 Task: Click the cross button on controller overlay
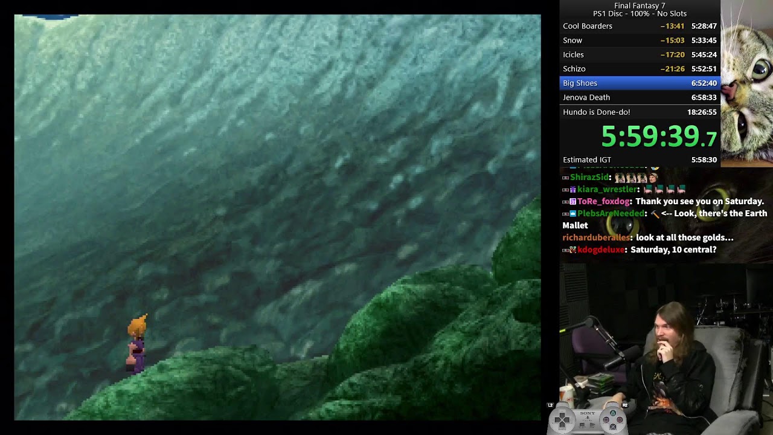[x=613, y=427]
